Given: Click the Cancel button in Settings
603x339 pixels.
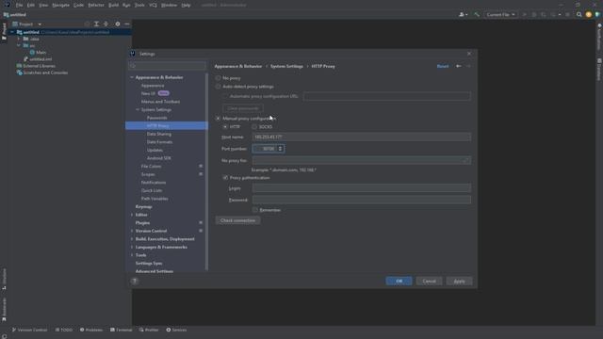Looking at the screenshot, I should click(x=430, y=281).
